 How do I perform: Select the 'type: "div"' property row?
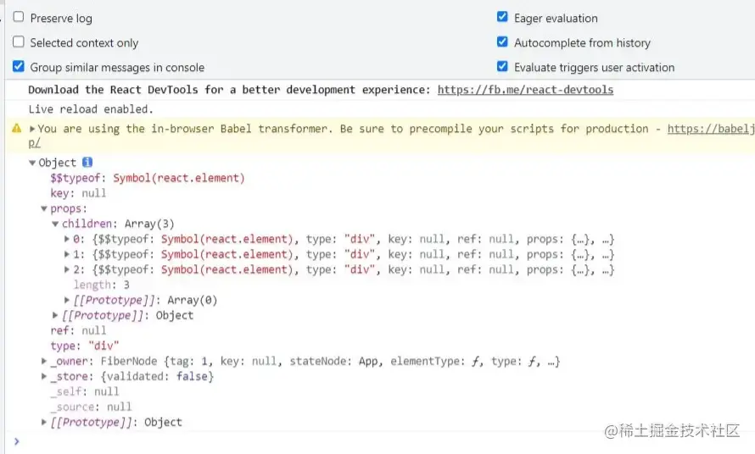[84, 346]
